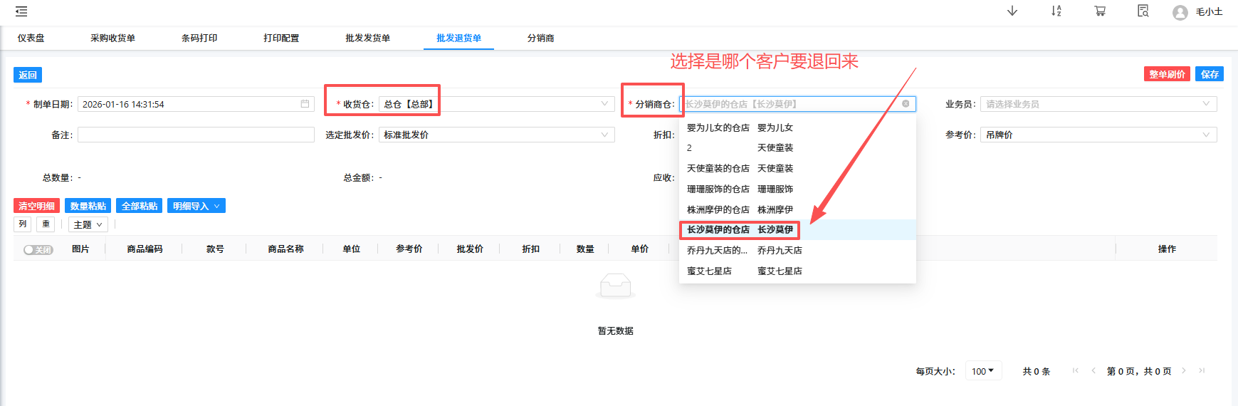The image size is (1238, 406).
Task: Click the download arrow icon in header
Action: click(1012, 11)
